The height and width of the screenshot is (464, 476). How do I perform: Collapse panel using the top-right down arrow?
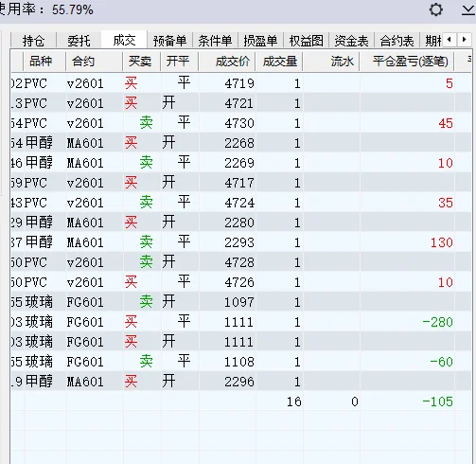pyautogui.click(x=468, y=10)
